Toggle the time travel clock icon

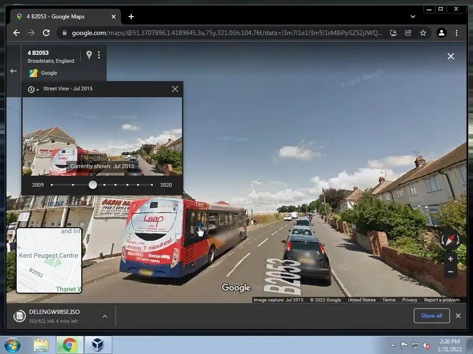pyautogui.click(x=33, y=89)
